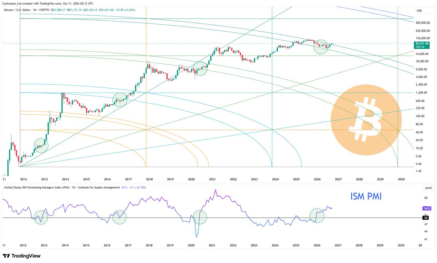Click the 47 label on the PMI axis

426,224
